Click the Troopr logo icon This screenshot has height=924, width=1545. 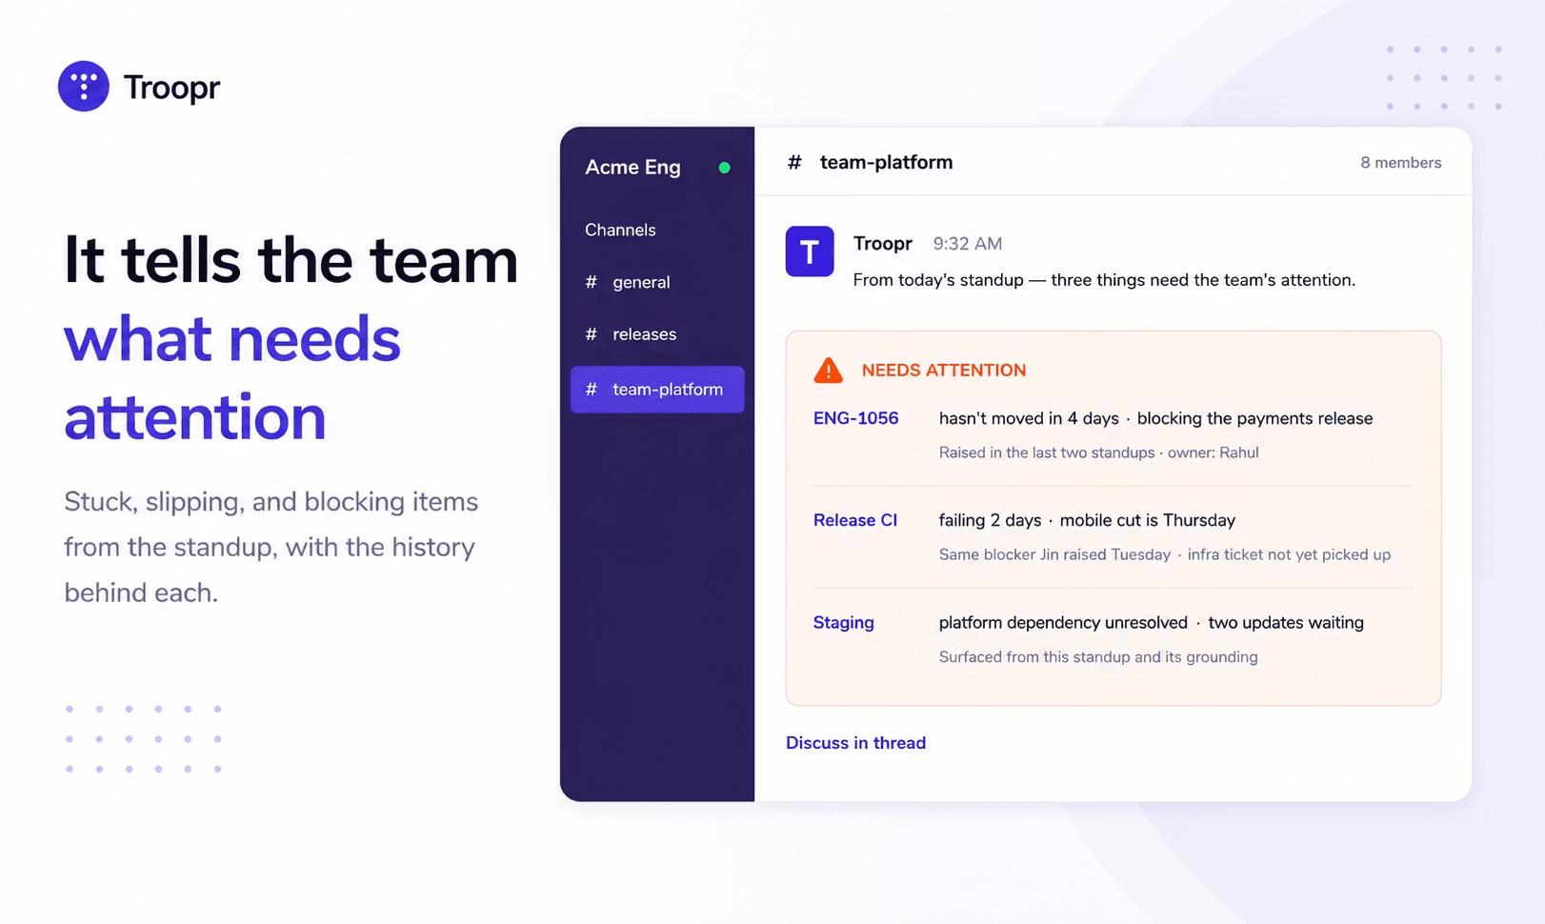pyautogui.click(x=84, y=86)
